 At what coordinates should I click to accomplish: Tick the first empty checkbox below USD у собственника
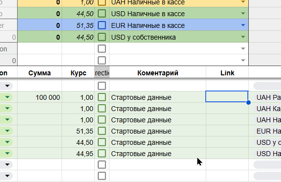pos(102,48)
